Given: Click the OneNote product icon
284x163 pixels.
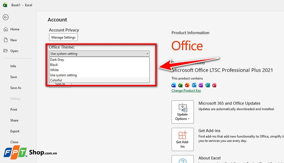Looking at the screenshot, I should tap(201, 85).
